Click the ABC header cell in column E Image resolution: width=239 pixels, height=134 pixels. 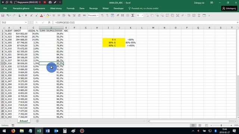66,31
